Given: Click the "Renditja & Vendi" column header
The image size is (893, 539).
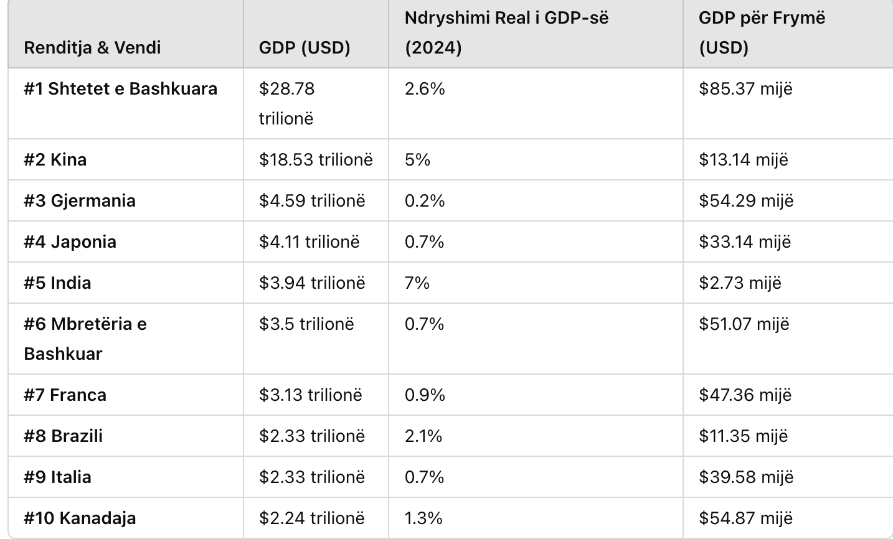Looking at the screenshot, I should [92, 47].
